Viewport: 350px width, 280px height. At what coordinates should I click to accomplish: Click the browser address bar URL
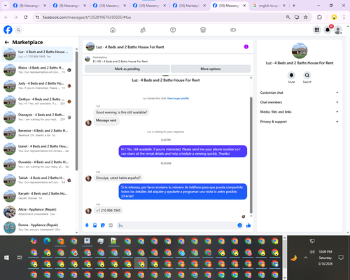click(87, 17)
